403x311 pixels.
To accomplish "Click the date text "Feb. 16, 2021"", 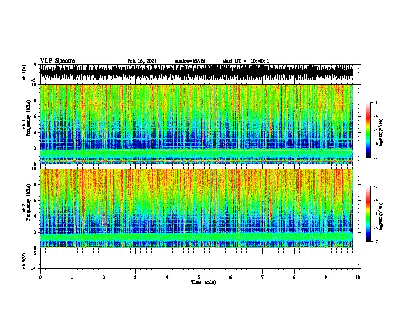I will pos(142,61).
